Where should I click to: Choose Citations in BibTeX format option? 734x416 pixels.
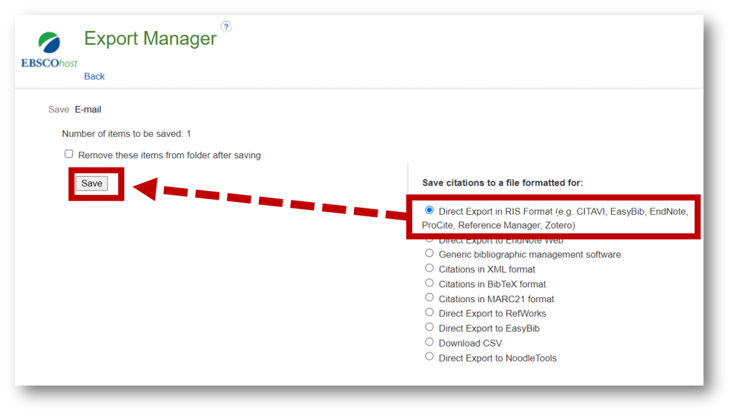coord(429,283)
